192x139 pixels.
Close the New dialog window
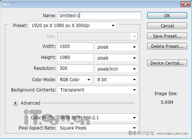[185, 4]
